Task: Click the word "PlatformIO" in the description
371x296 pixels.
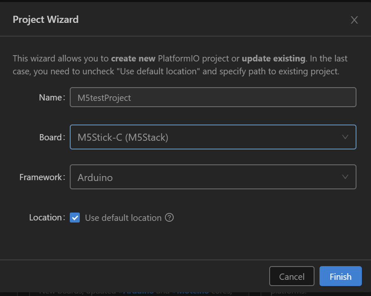Action: click(x=178, y=59)
